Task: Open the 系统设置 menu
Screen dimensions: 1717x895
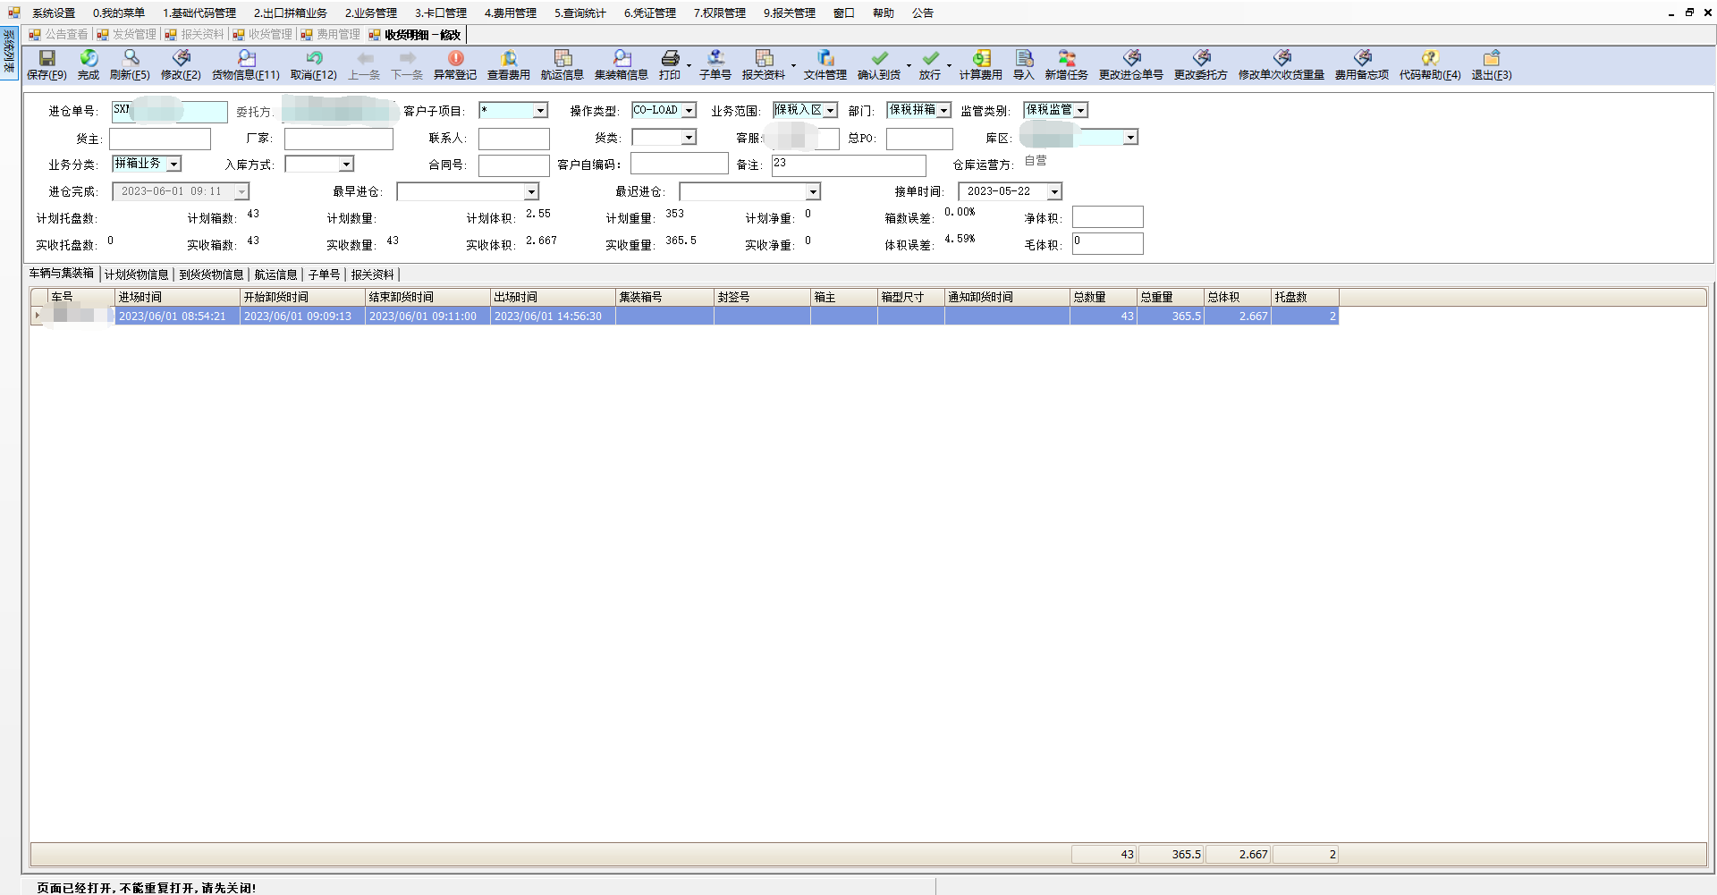Action: coord(54,13)
